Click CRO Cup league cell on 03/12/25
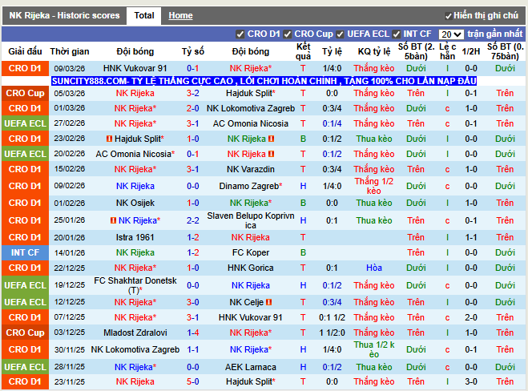Image resolution: width=528 pixels, height=391 pixels. pyautogui.click(x=26, y=333)
